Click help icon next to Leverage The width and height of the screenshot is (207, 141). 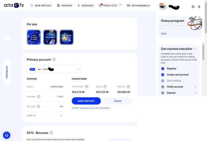[x=38, y=97]
